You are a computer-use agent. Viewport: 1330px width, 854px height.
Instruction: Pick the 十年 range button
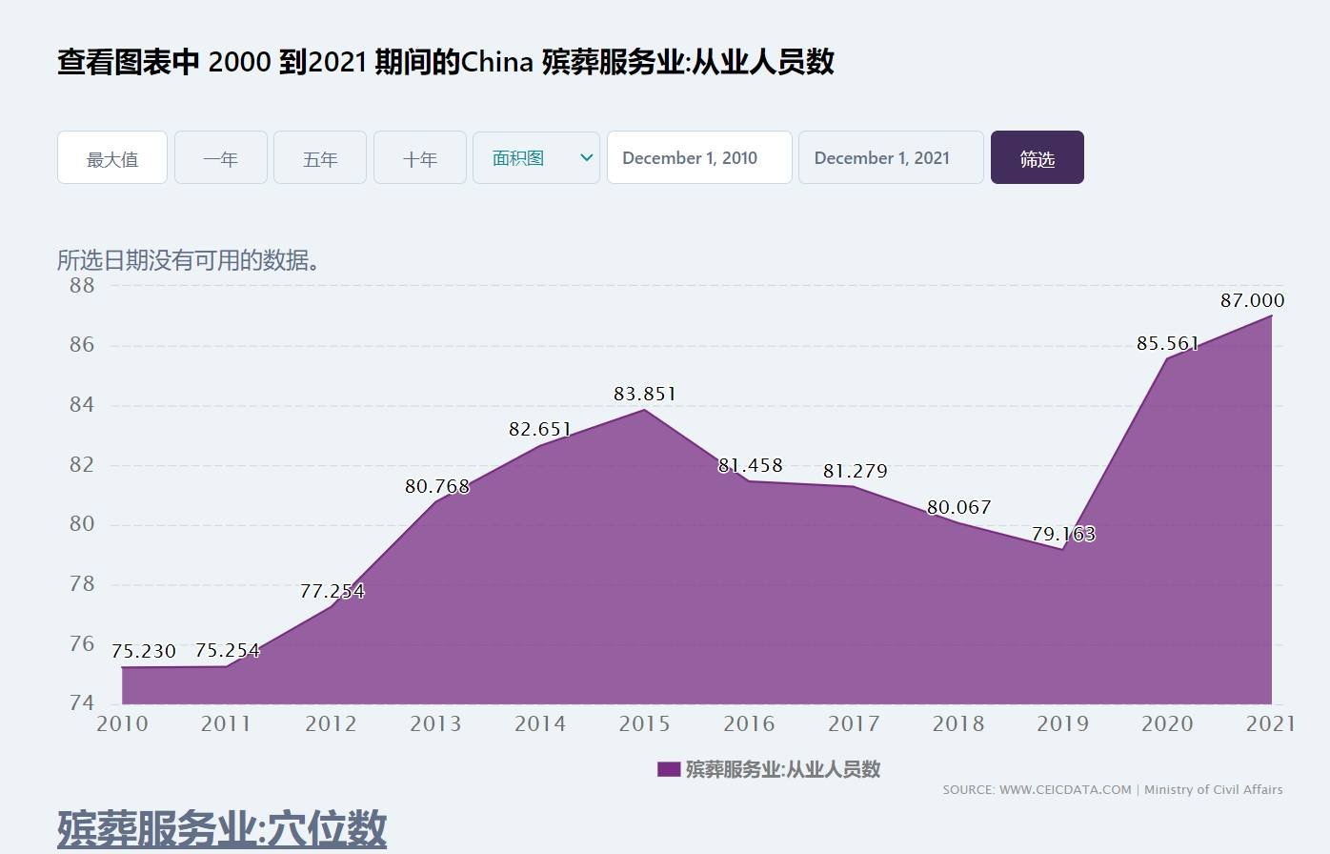click(x=419, y=158)
